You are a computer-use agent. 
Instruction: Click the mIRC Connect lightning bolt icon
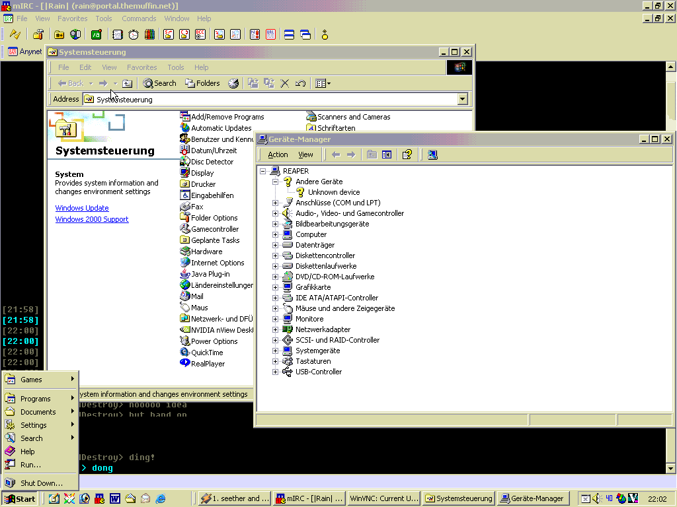(15, 34)
